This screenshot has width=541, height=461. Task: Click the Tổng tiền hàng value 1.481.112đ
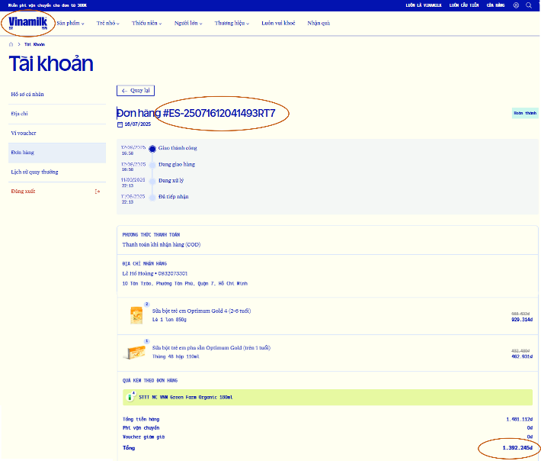pos(519,419)
